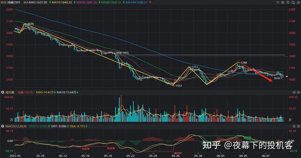301x158 pixels.
Task: Click the 05-22 date on time axis
Action: pyautogui.click(x=130, y=156)
